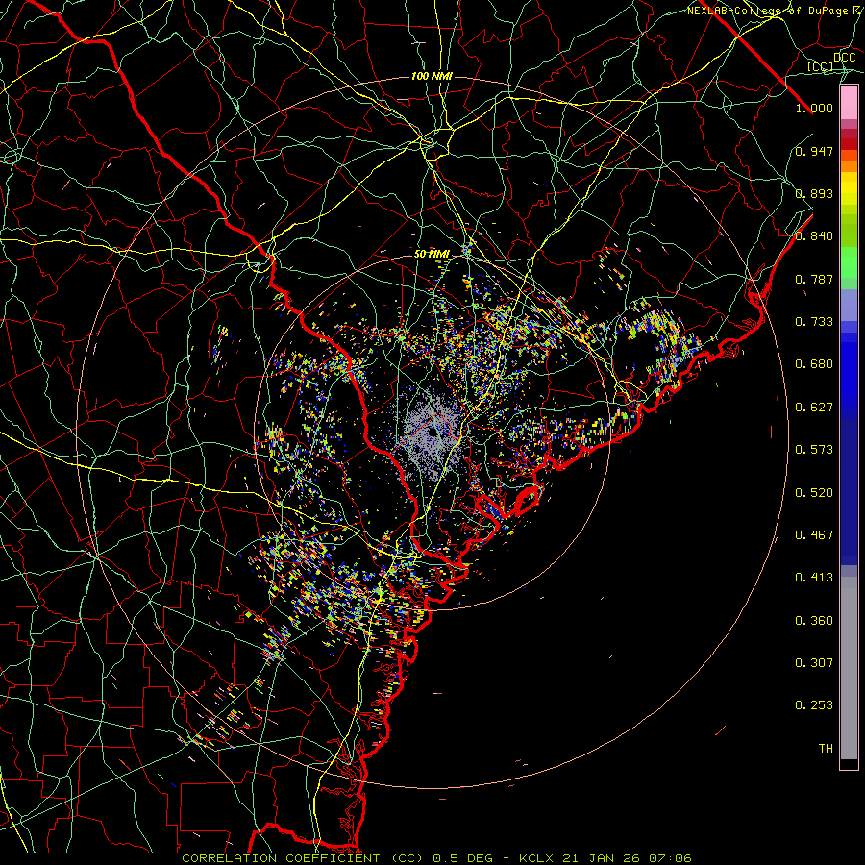Select the 1.000 value on the scale
865x865 pixels.
[814, 108]
